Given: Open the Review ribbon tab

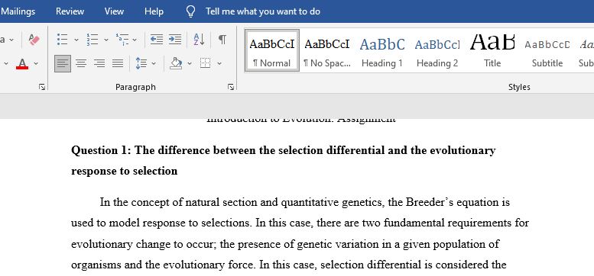Looking at the screenshot, I should point(70,11).
